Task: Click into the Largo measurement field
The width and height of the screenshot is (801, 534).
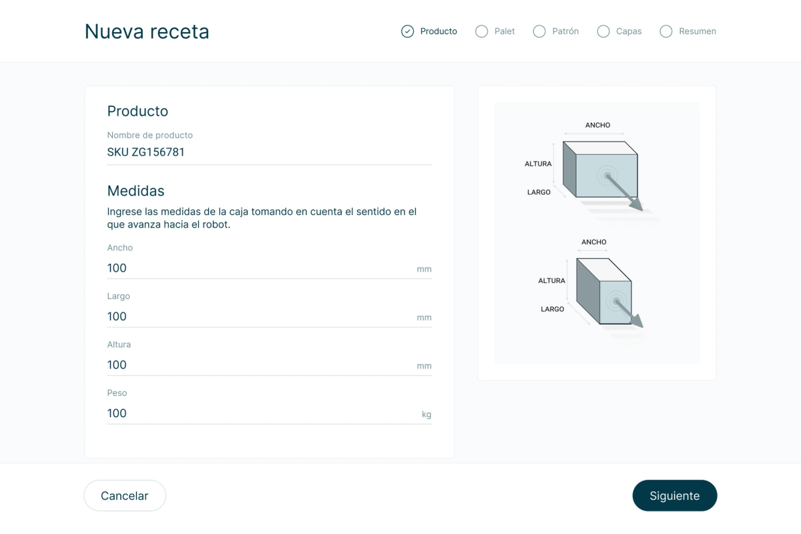Action: tap(270, 316)
